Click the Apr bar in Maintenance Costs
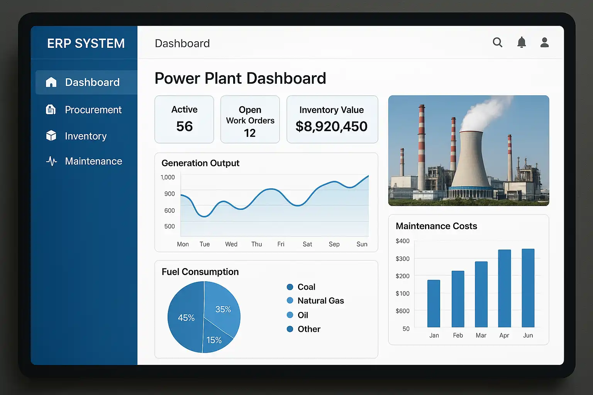This screenshot has width=593, height=395. pyautogui.click(x=504, y=289)
